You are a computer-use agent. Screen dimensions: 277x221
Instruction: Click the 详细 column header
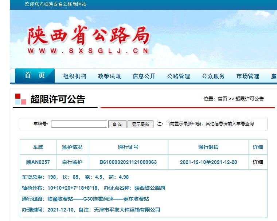[258, 147]
